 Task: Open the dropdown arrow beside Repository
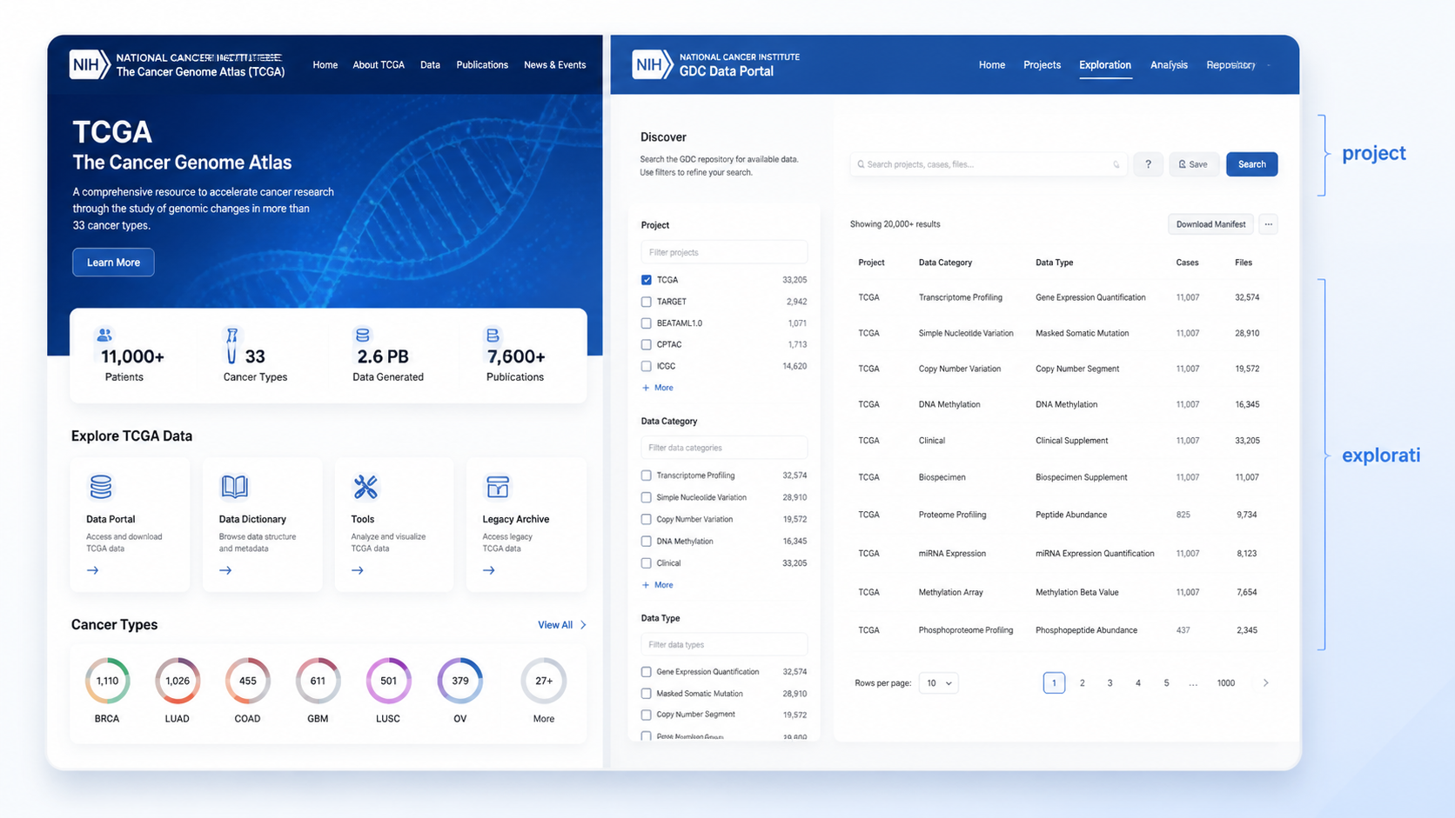(1270, 65)
